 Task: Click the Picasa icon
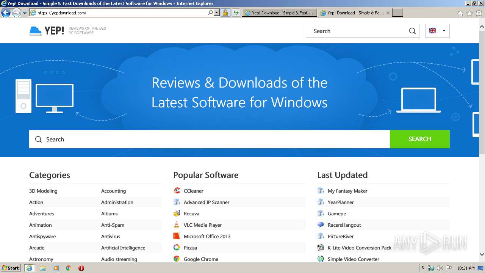177,248
